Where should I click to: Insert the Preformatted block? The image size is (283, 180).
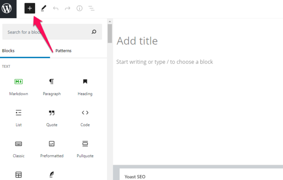pos(52,149)
